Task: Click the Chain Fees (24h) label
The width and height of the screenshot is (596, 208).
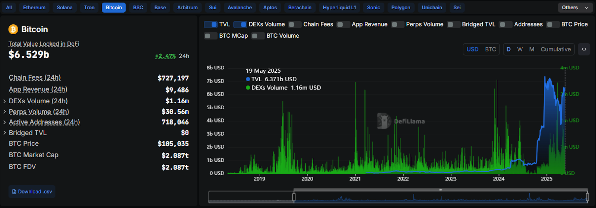Action: pos(35,78)
